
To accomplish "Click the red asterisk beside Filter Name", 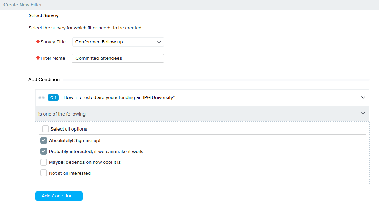I will pos(38,58).
